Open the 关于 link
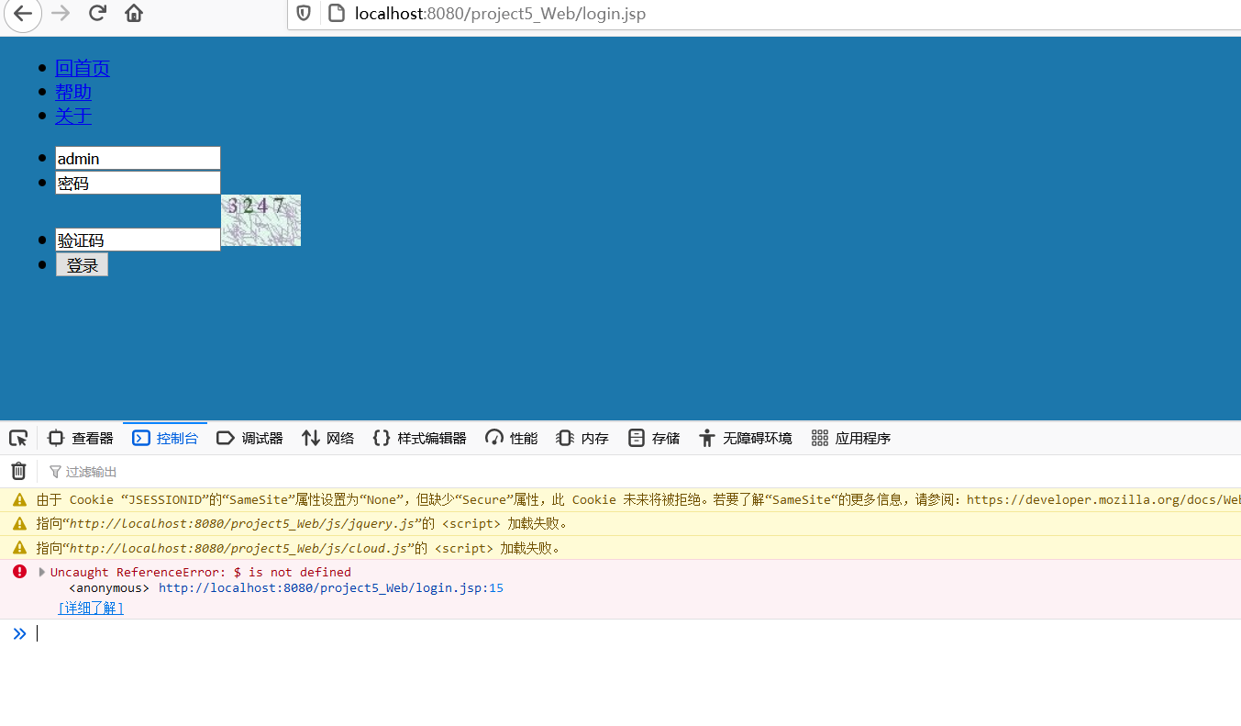This screenshot has height=726, width=1241. (73, 116)
